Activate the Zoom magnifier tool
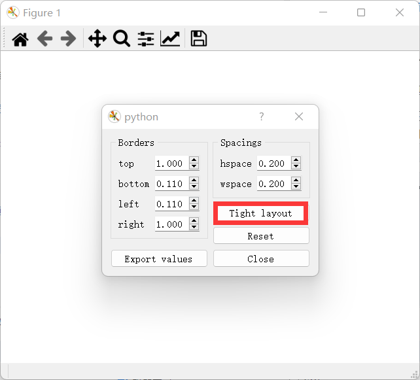The width and height of the screenshot is (420, 380). click(x=122, y=39)
